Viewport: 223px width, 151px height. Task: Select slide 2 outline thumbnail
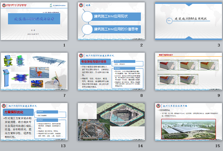coord(111,21)
